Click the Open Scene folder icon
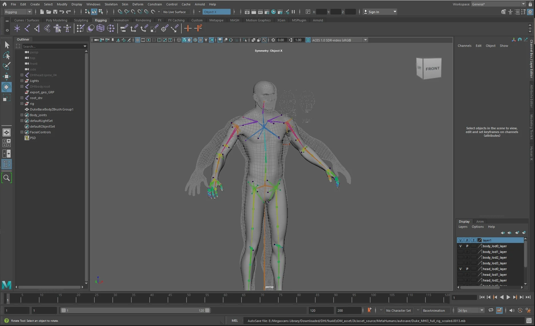The height and width of the screenshot is (326, 535). pos(48,12)
